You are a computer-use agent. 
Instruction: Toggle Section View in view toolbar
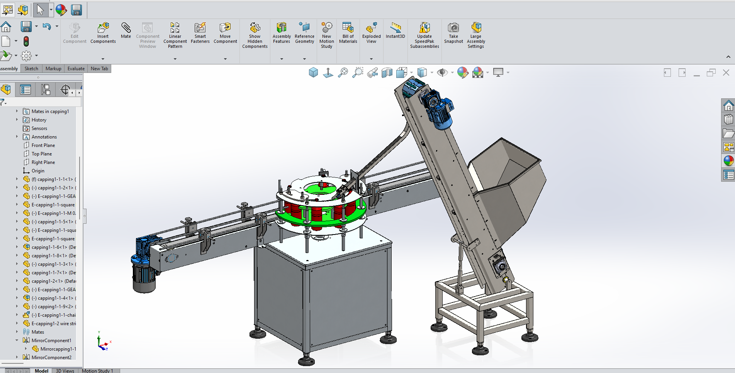pos(387,73)
